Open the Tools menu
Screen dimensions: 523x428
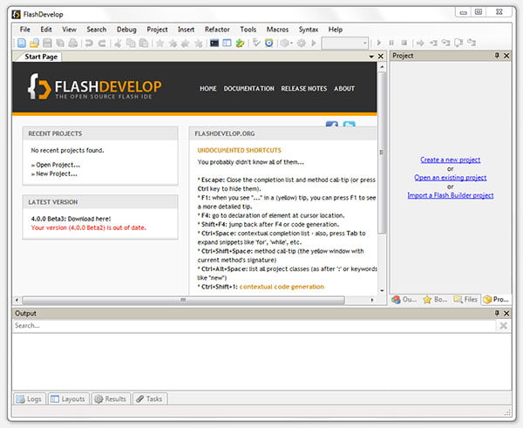coord(248,30)
